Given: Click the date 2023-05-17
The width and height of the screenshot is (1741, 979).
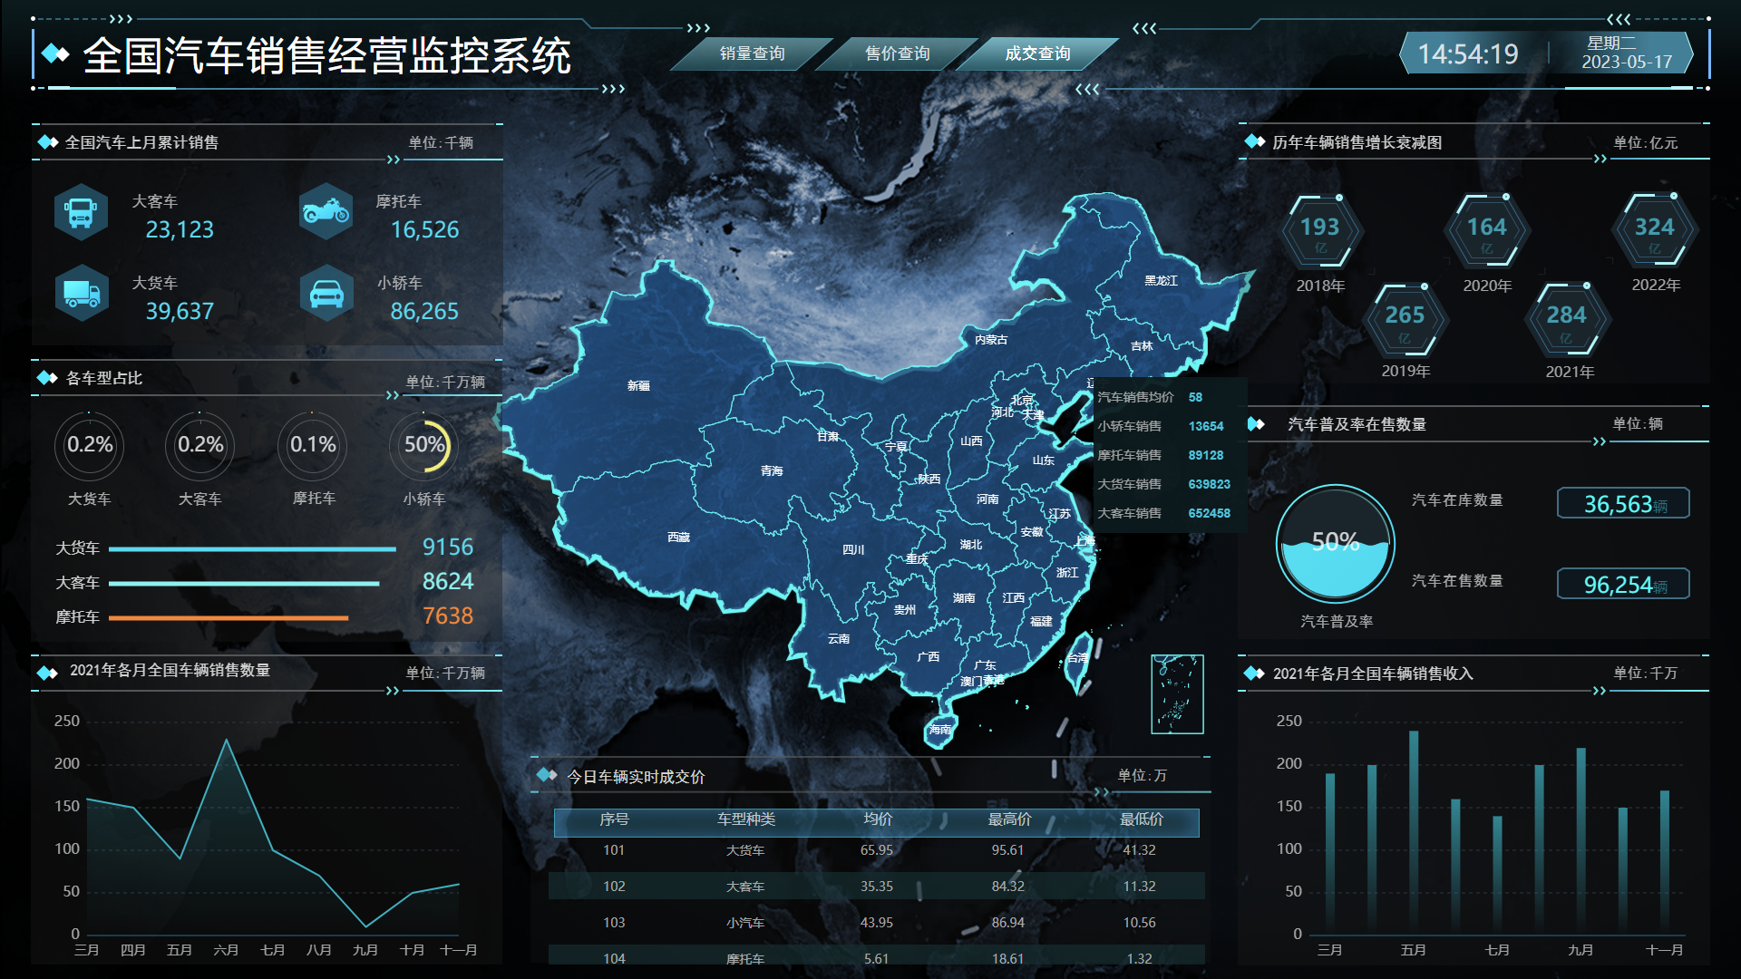Looking at the screenshot, I should coord(1627,63).
